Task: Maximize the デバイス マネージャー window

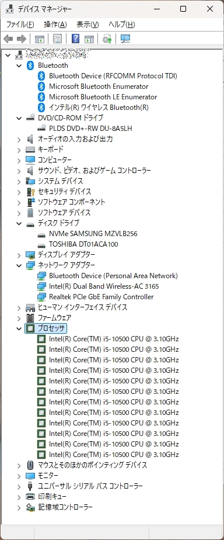Action: pos(183,9)
